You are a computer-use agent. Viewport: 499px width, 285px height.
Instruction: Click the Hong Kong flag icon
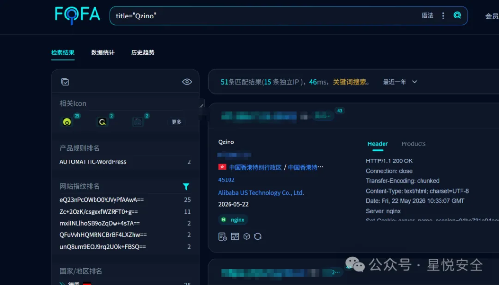(222, 167)
